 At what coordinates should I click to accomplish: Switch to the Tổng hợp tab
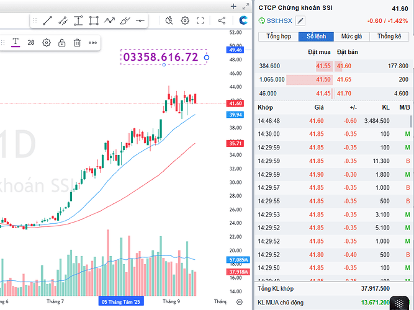point(279,37)
